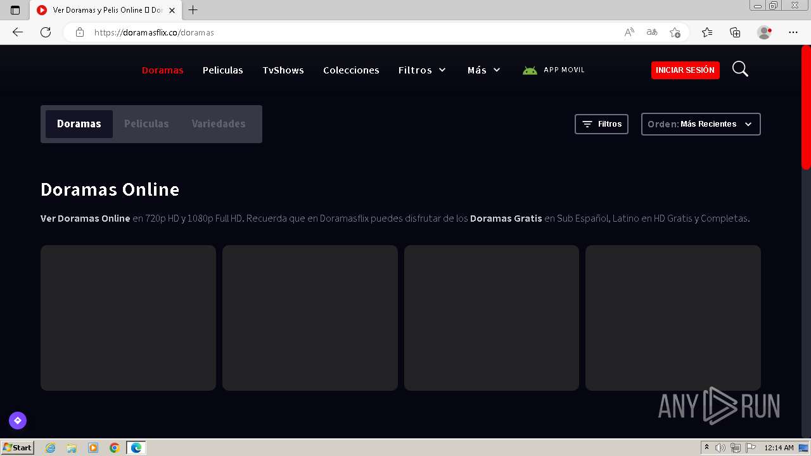Switch to the Variedades category tab
The height and width of the screenshot is (456, 811).
click(219, 124)
